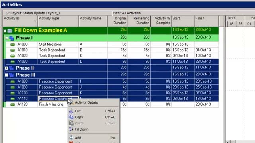Select Resource Dependent type cell for A1100
This screenshot has width=255, height=143.
[x=59, y=93]
